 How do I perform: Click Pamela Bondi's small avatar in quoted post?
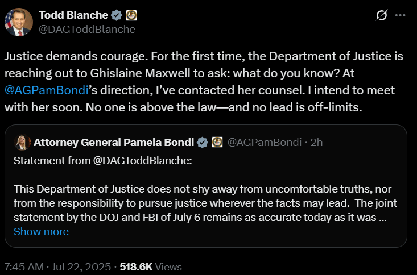point(24,142)
